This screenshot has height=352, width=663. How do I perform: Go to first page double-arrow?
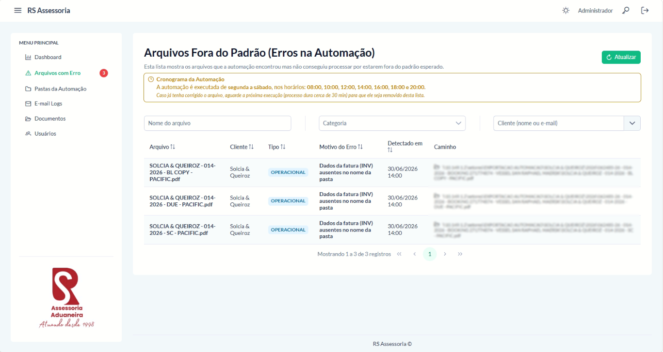pos(399,254)
